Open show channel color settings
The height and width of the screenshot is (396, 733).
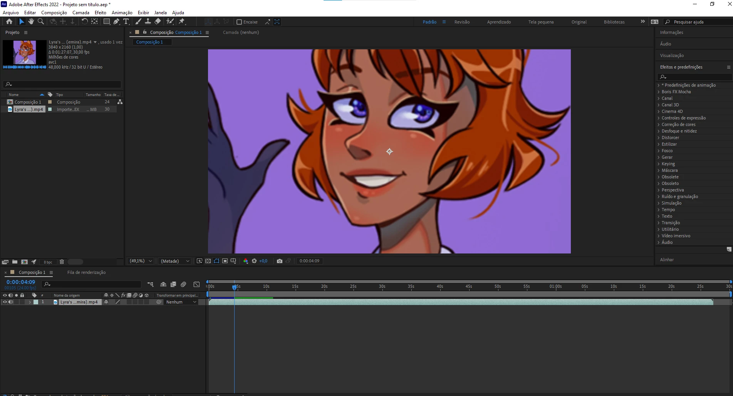tap(246, 261)
